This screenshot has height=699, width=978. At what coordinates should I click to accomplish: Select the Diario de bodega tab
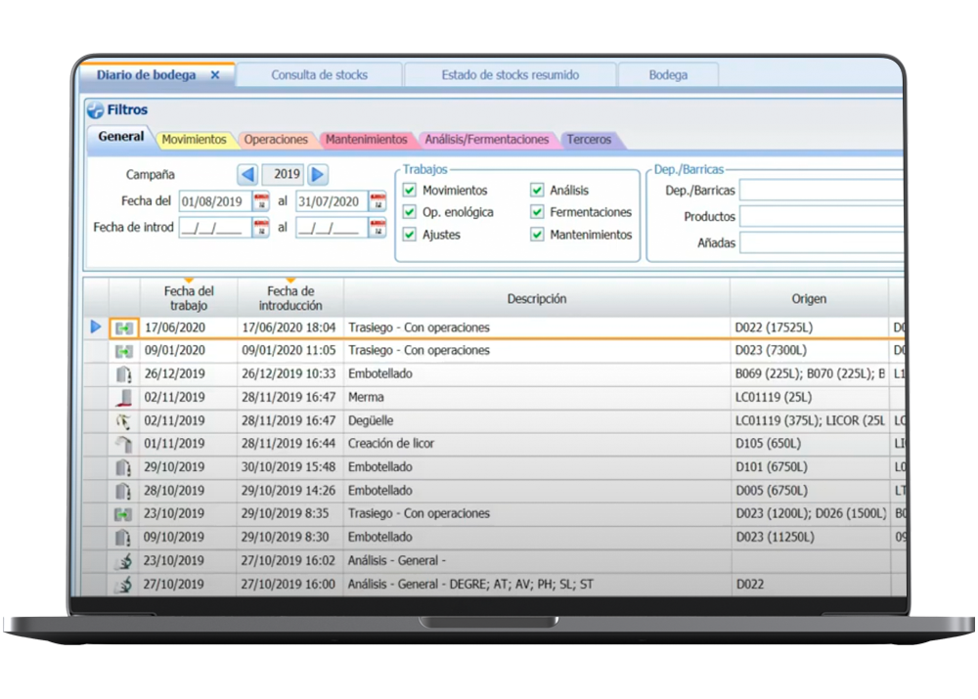(146, 75)
